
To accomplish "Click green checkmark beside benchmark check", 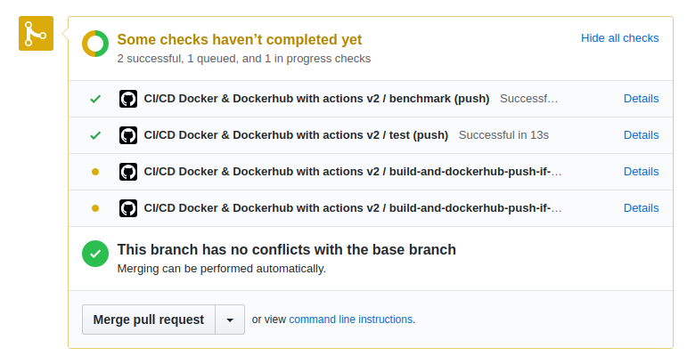I will pyautogui.click(x=95, y=99).
